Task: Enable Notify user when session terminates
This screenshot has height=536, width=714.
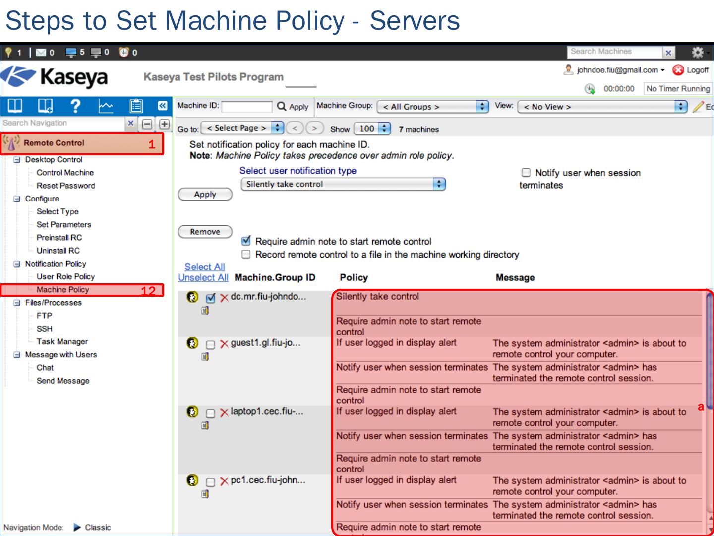Action: click(x=526, y=172)
